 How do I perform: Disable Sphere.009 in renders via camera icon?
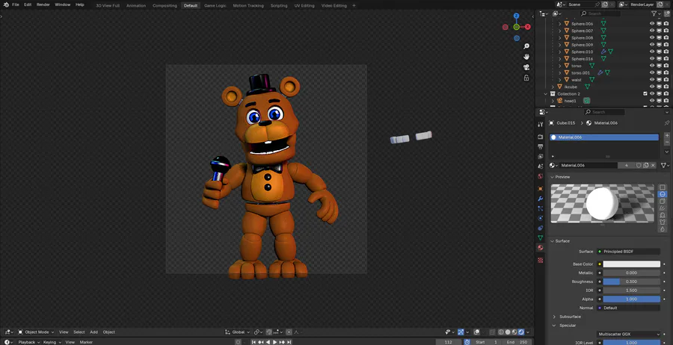coord(666,45)
